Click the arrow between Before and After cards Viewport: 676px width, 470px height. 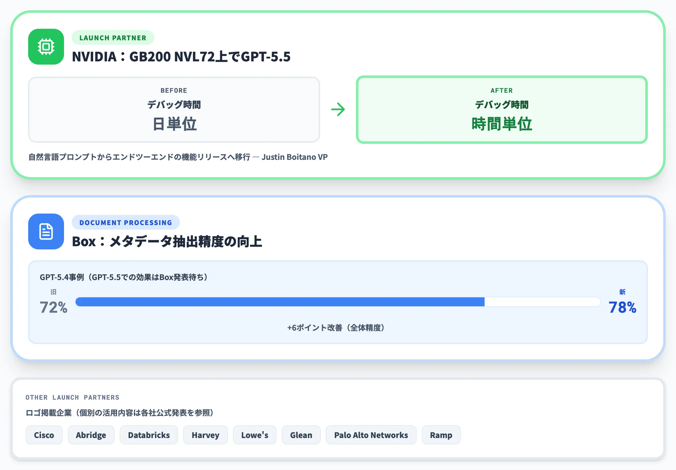click(x=338, y=109)
